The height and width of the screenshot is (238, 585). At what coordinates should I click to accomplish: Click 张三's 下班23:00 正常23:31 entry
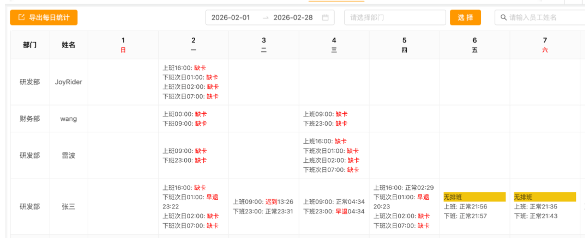coord(263,211)
